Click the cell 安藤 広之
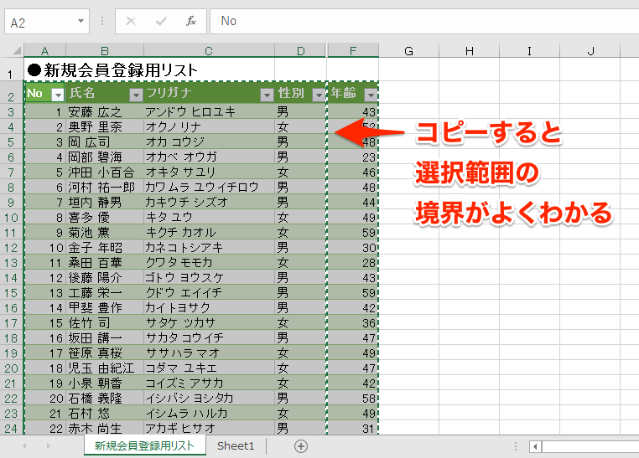 tap(105, 111)
